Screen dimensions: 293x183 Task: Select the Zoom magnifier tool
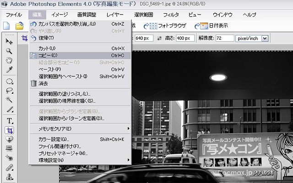click(x=9, y=51)
